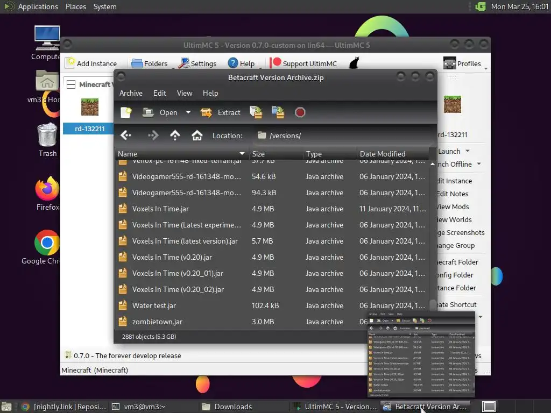Select the Water test.jar file

(x=272, y=305)
